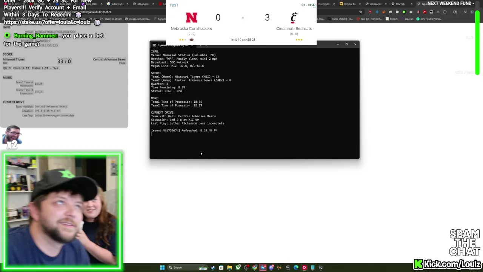Viewport: 483px width, 272px height.
Task: Click the camera screenshot extension icon
Action: click(x=411, y=12)
